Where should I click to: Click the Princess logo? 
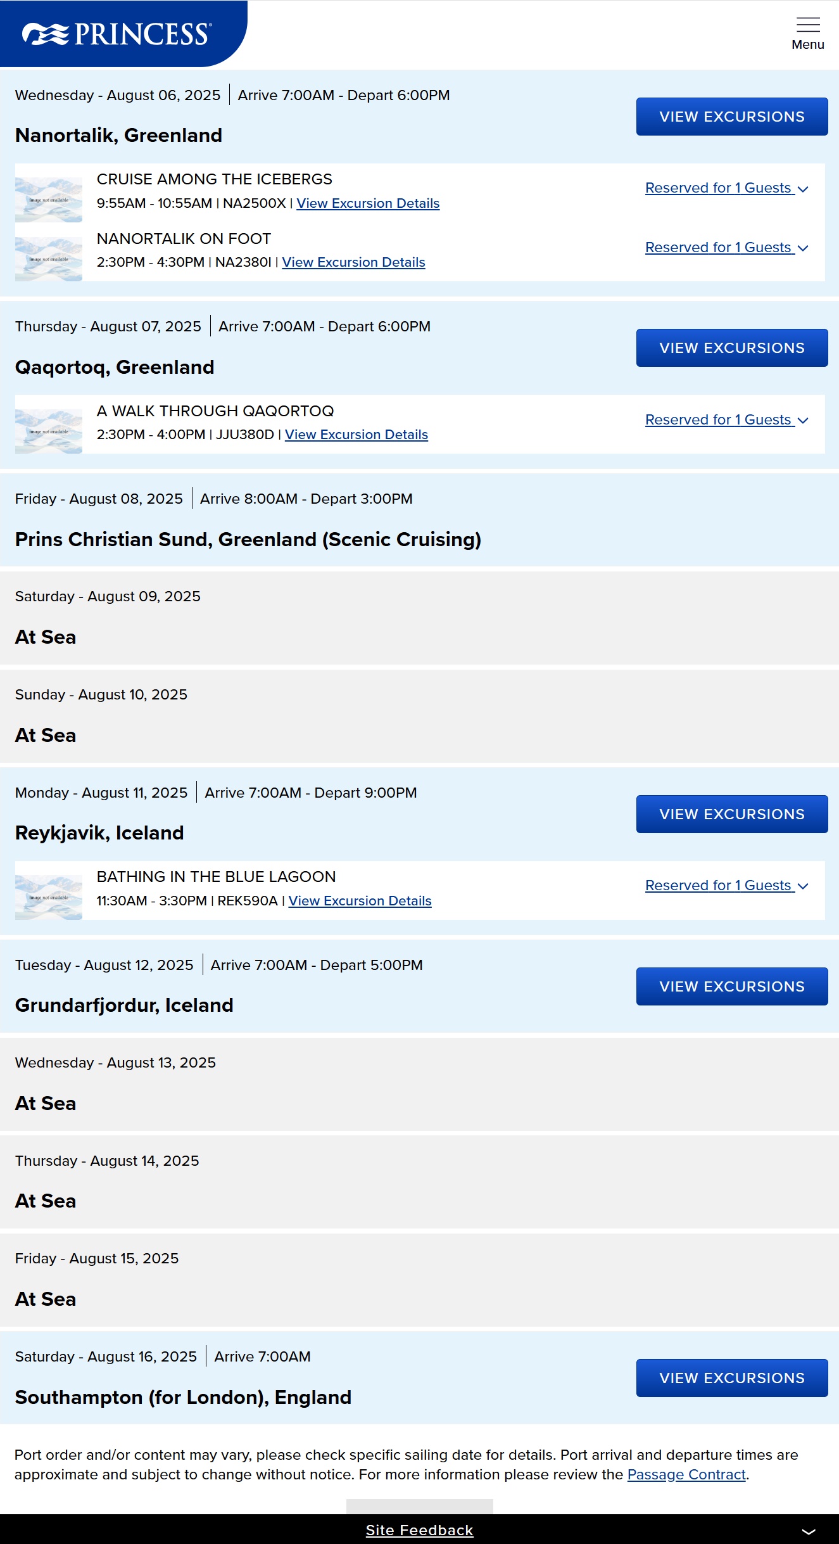(117, 34)
